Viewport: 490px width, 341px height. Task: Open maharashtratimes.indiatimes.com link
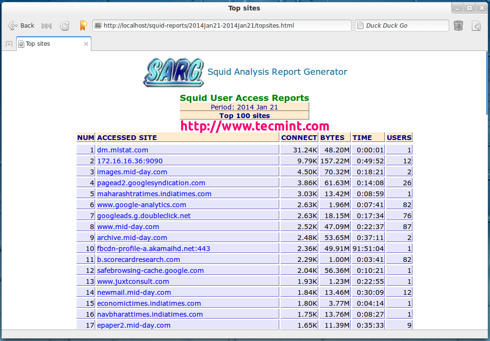[x=154, y=194]
